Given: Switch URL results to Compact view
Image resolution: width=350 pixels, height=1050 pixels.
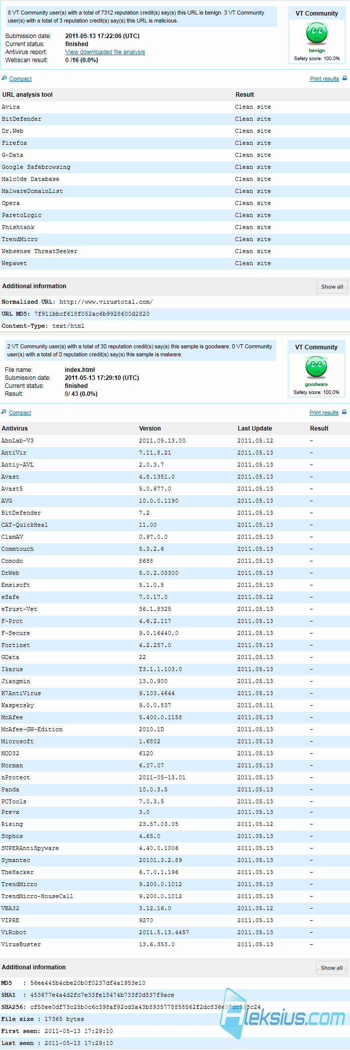Looking at the screenshot, I should click(x=21, y=79).
